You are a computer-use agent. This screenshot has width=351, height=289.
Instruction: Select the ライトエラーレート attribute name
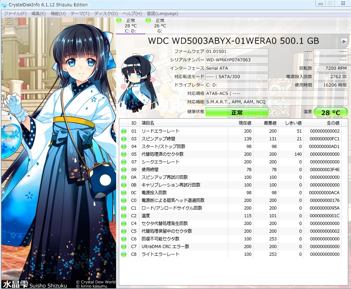(x=160, y=254)
